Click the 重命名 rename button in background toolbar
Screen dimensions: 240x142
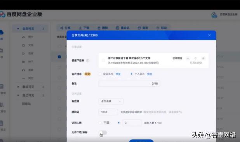(x=123, y=28)
